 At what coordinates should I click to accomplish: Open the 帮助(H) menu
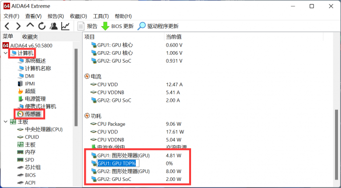point(123,16)
